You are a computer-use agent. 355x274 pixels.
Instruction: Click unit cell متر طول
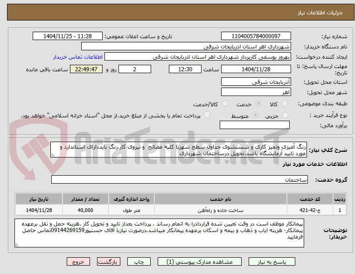click(131, 210)
